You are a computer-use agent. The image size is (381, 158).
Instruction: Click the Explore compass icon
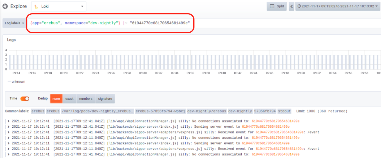click(x=5, y=6)
